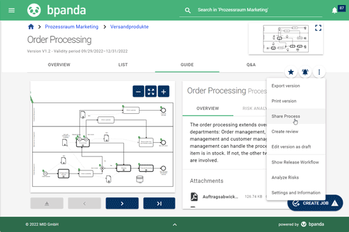349x232 pixels.
Task: Select Edit version as draft
Action: pos(296,146)
